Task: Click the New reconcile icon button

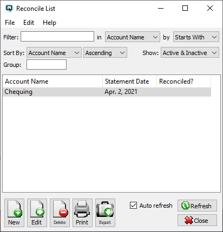Action: coord(14,213)
